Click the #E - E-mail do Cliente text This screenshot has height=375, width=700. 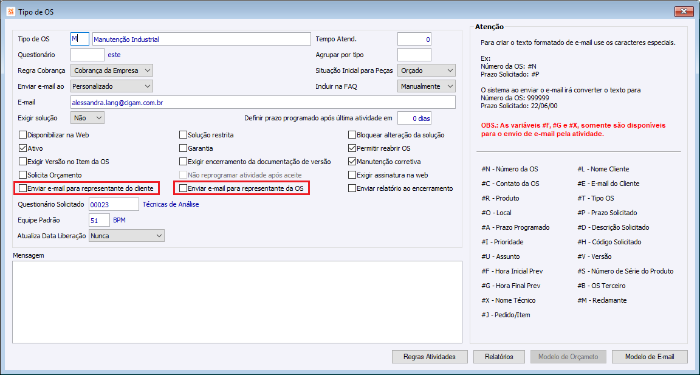coord(608,184)
